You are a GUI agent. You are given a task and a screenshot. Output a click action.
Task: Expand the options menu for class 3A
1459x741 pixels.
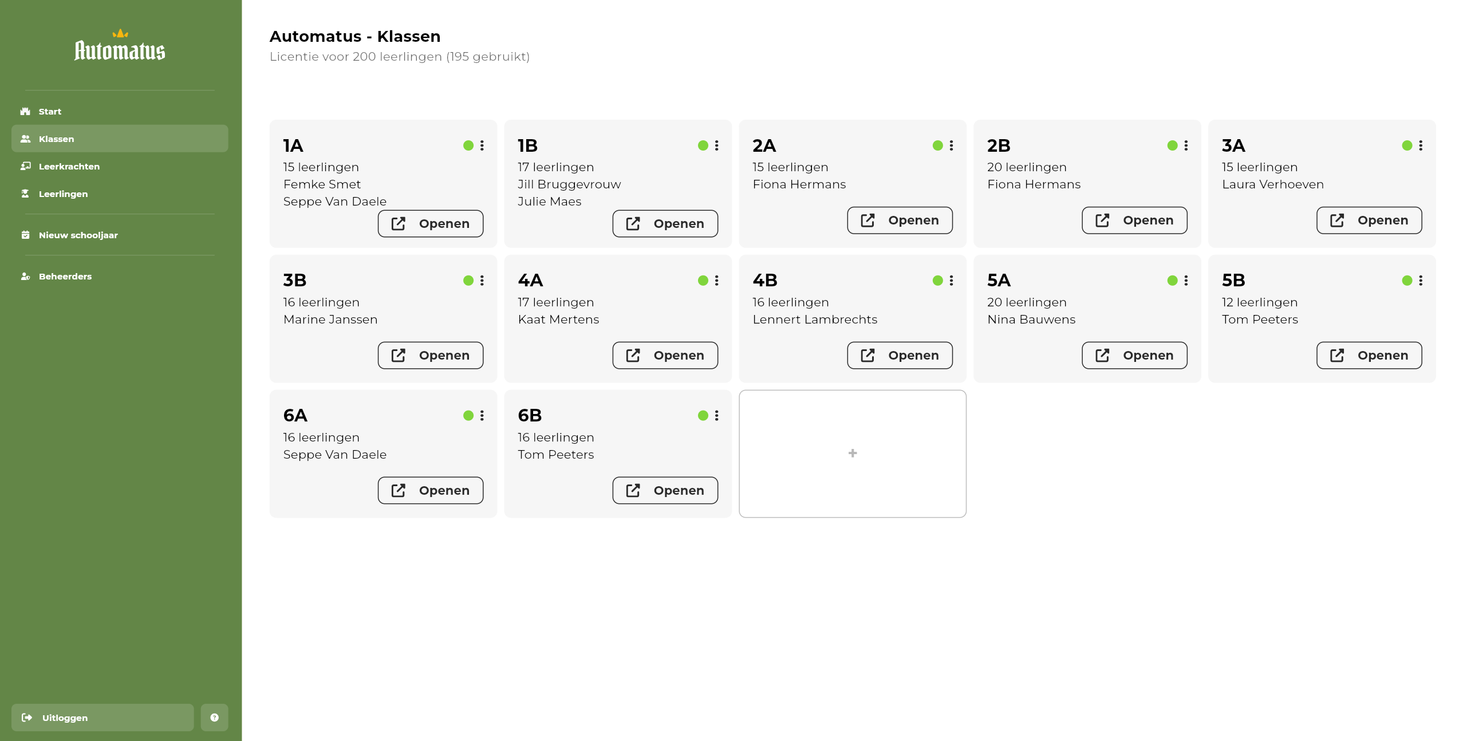[1421, 145]
